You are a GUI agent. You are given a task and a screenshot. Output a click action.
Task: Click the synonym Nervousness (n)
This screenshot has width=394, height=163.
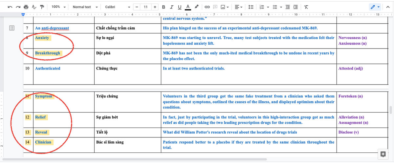click(x=353, y=38)
